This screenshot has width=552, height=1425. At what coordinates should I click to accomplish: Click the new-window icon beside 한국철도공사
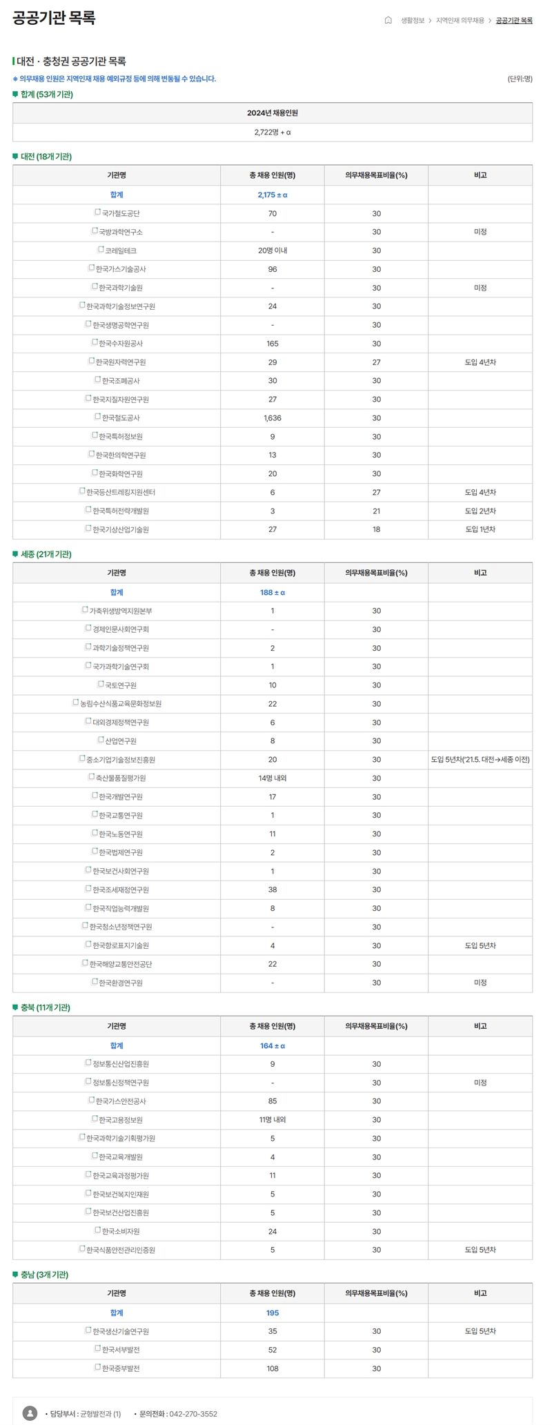click(97, 417)
